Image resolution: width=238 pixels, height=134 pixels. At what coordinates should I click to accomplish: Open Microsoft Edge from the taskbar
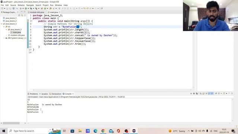95,131
